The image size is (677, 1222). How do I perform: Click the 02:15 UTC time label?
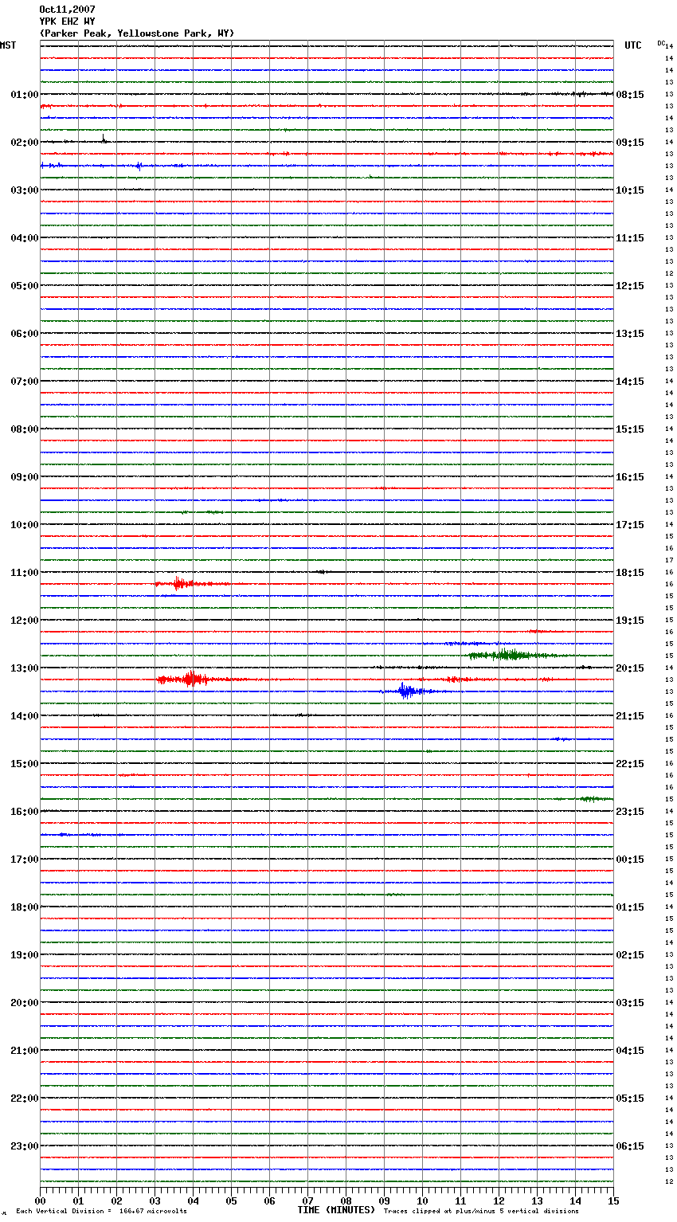(630, 955)
